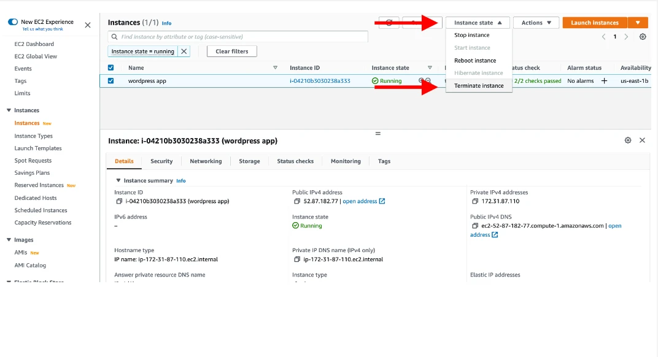Open Capacity Reservations in sidebar
The width and height of the screenshot is (658, 357).
point(43,222)
